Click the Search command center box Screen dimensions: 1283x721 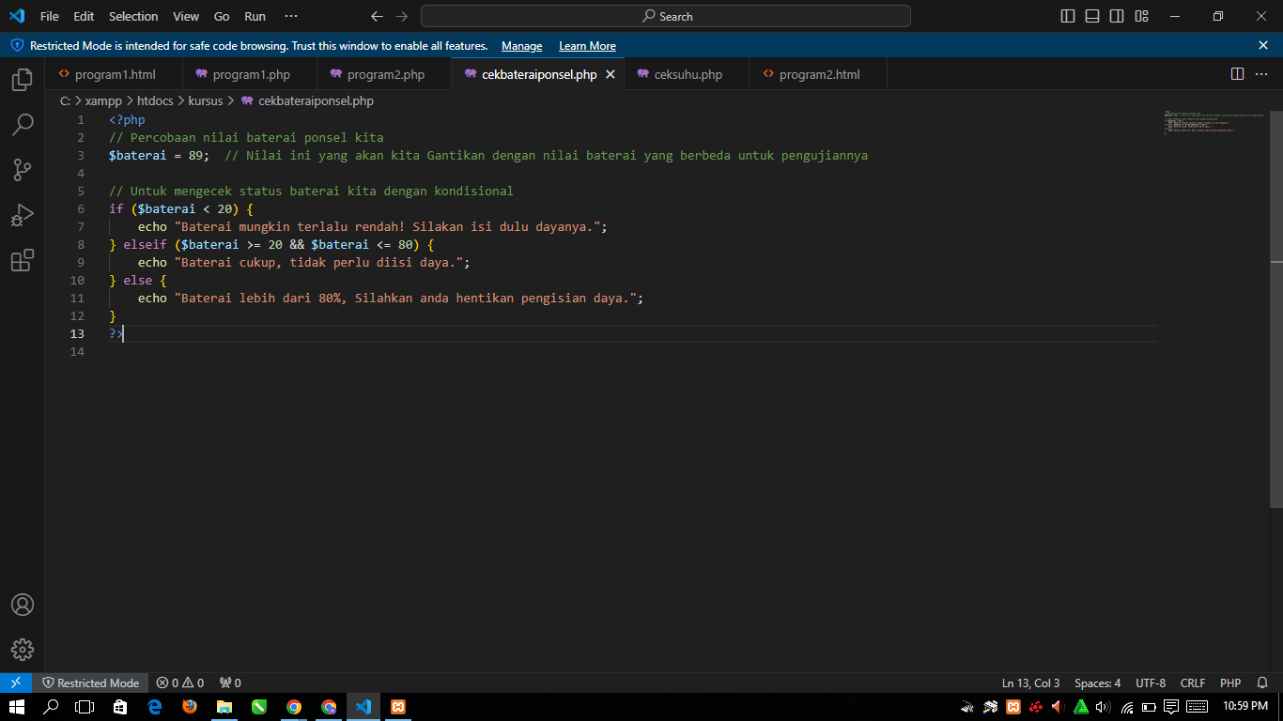pos(666,16)
